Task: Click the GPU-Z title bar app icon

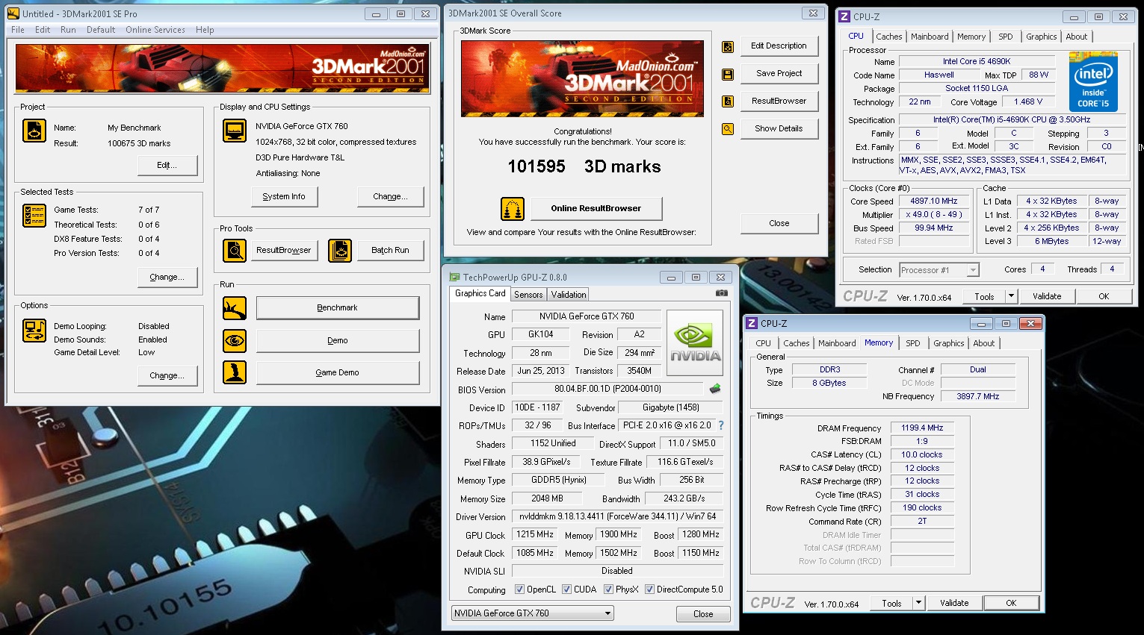Action: [x=454, y=277]
